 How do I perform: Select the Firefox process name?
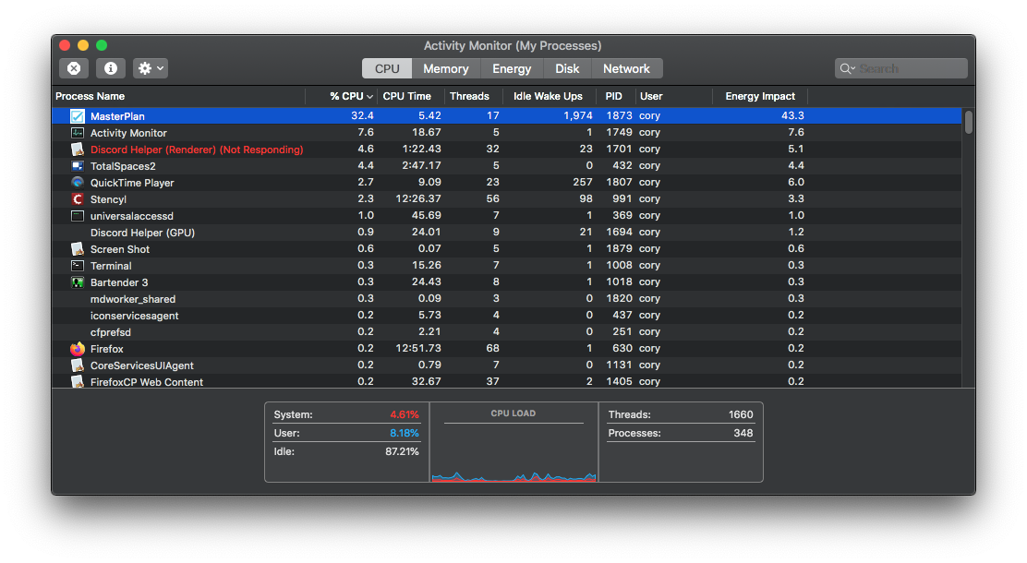click(107, 349)
